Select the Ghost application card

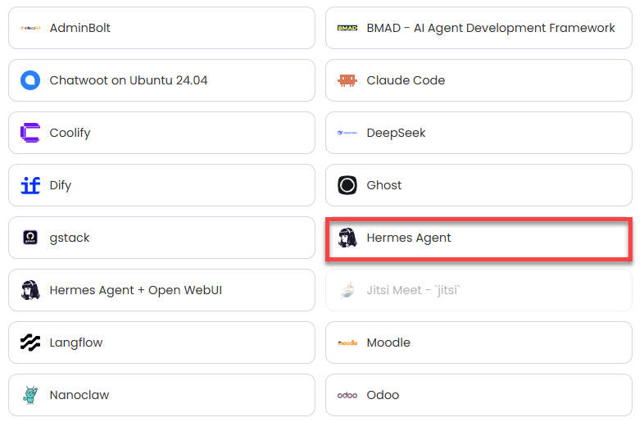[x=478, y=185]
